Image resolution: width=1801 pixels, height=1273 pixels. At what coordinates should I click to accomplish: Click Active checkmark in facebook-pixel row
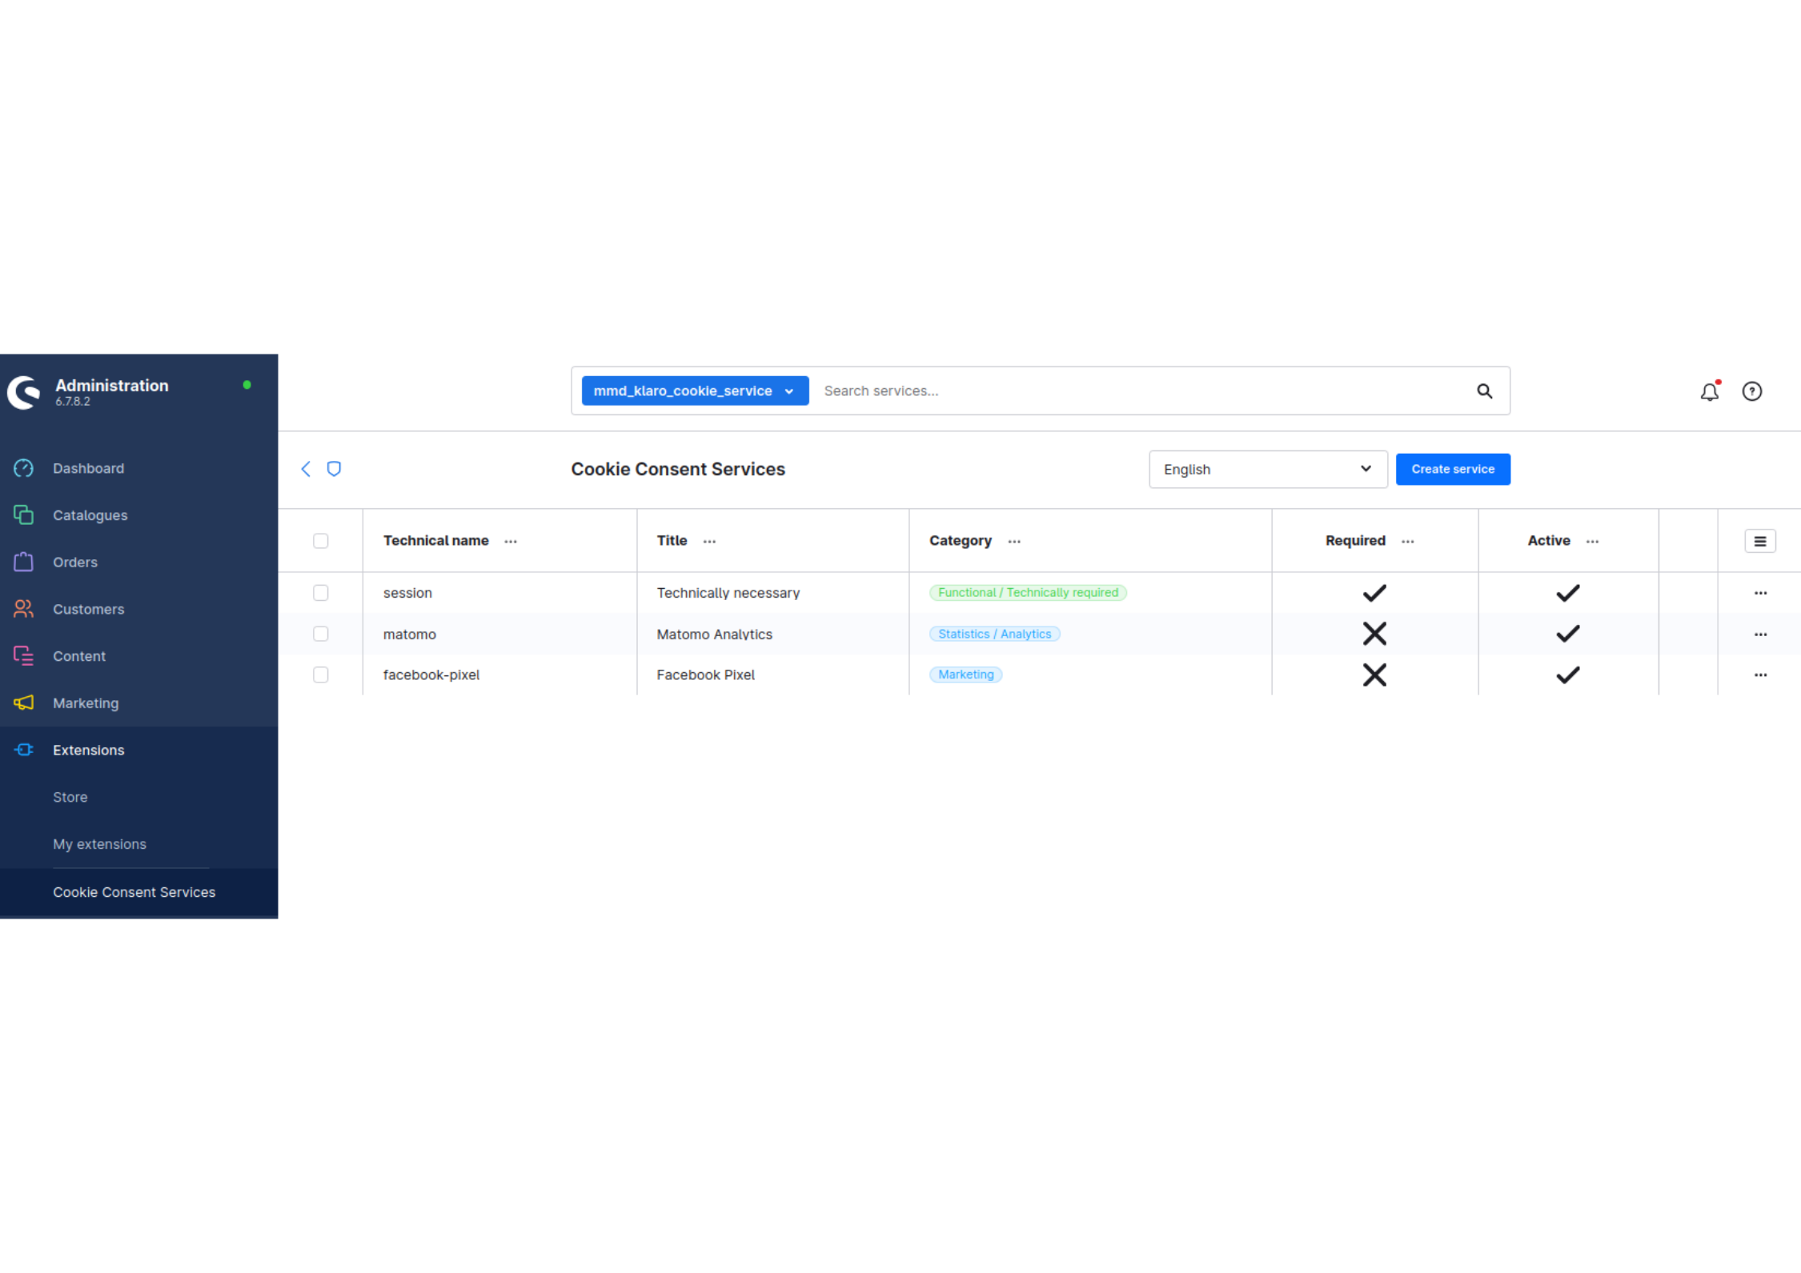coord(1567,675)
